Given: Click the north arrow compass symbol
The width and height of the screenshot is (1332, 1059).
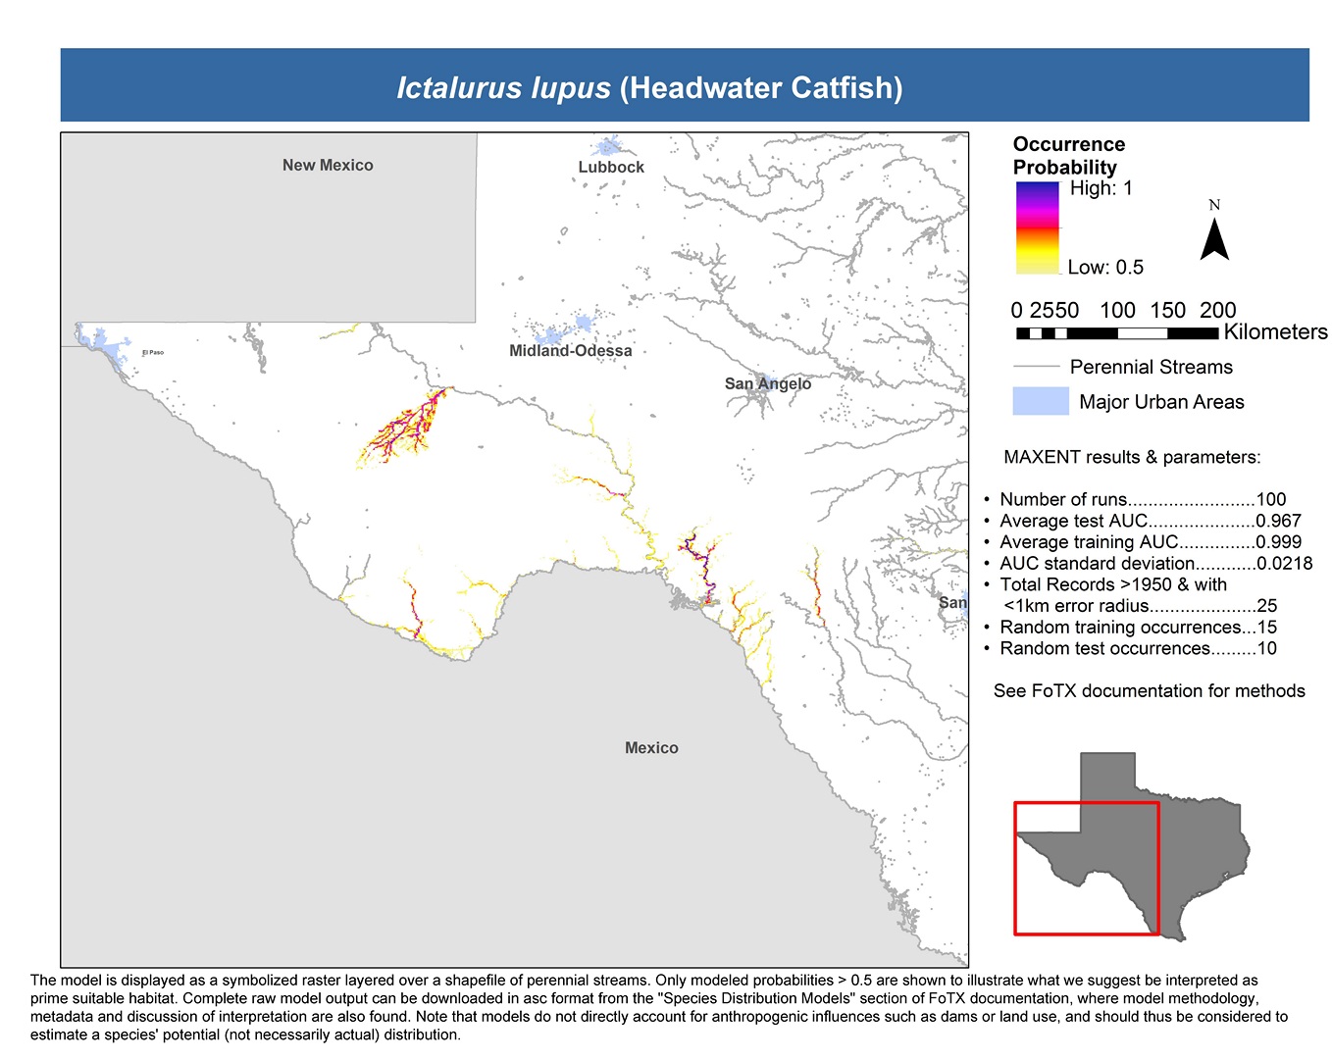Looking at the screenshot, I should (x=1214, y=237).
